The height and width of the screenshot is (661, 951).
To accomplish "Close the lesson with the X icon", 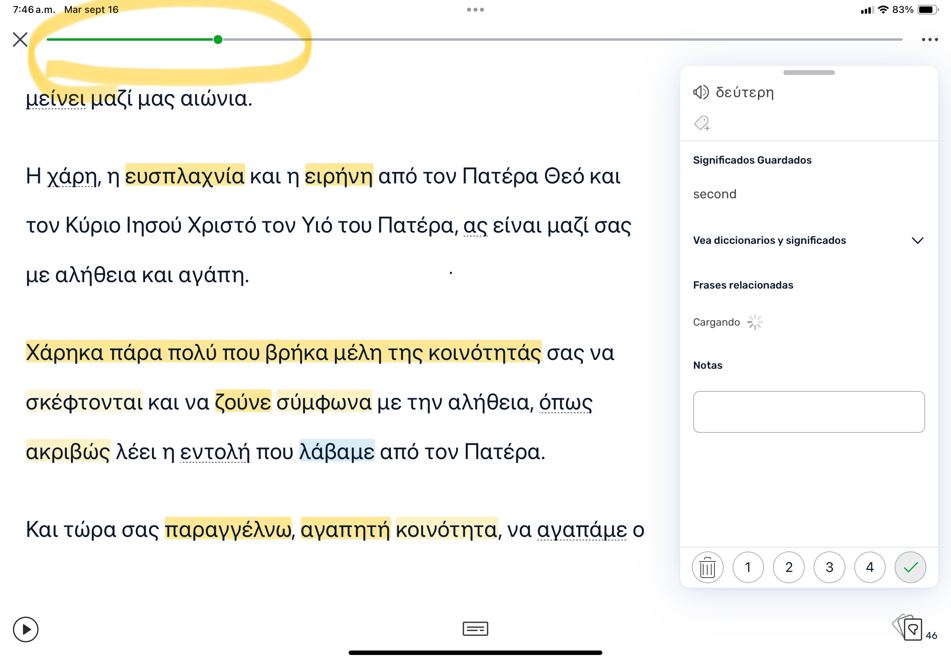I will pos(20,39).
